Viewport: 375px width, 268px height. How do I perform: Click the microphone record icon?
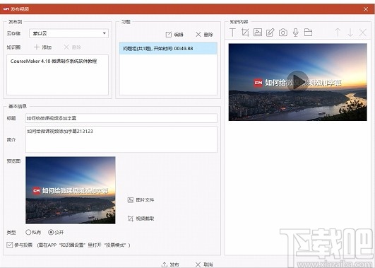296,33
